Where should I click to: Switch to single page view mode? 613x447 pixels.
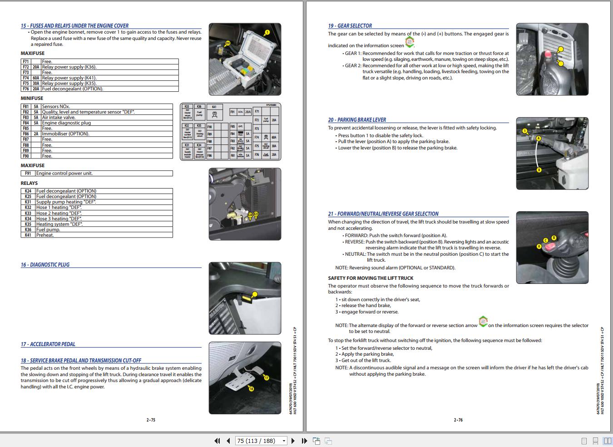584,440
